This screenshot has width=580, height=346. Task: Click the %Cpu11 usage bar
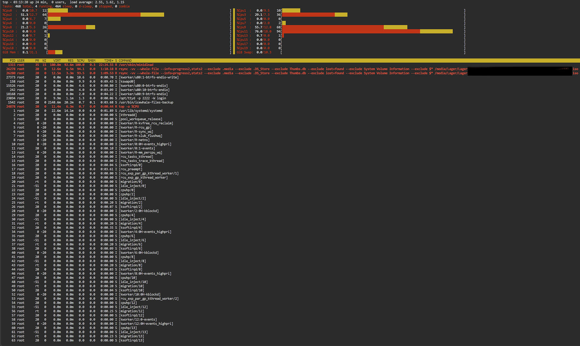[x=367, y=31]
